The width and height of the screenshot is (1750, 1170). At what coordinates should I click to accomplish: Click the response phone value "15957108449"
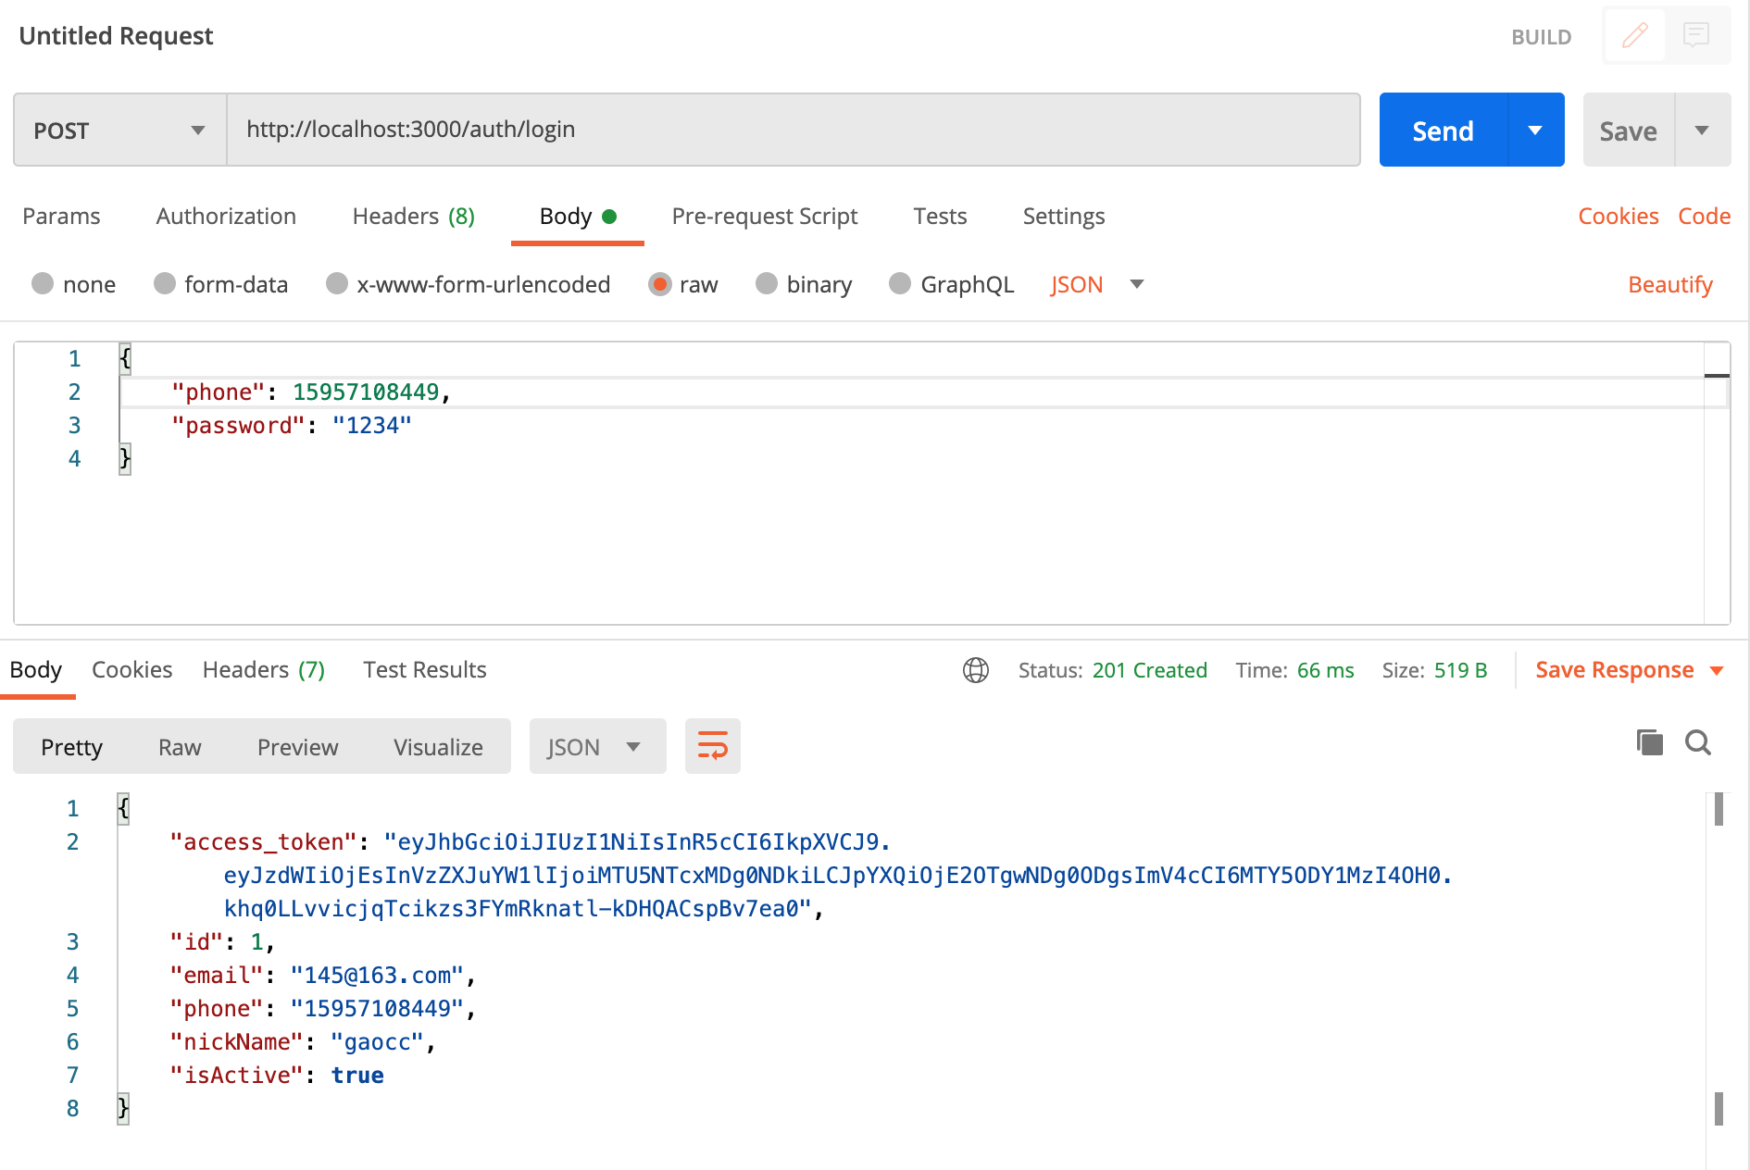tap(377, 1008)
